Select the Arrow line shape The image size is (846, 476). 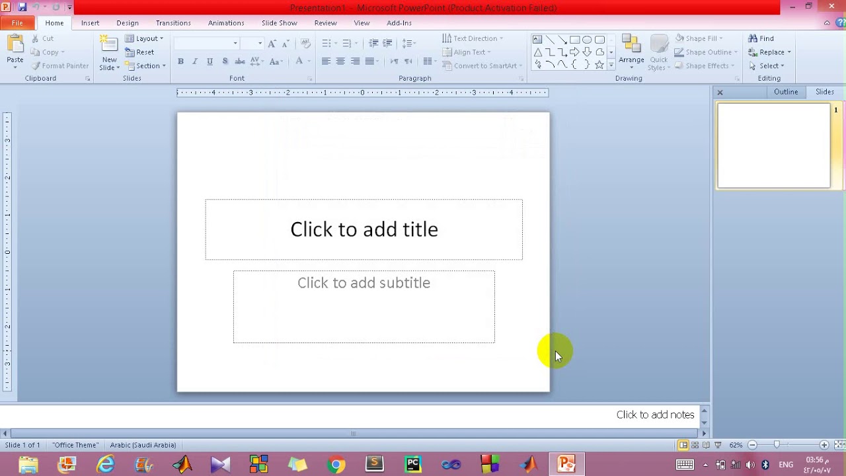pyautogui.click(x=562, y=40)
